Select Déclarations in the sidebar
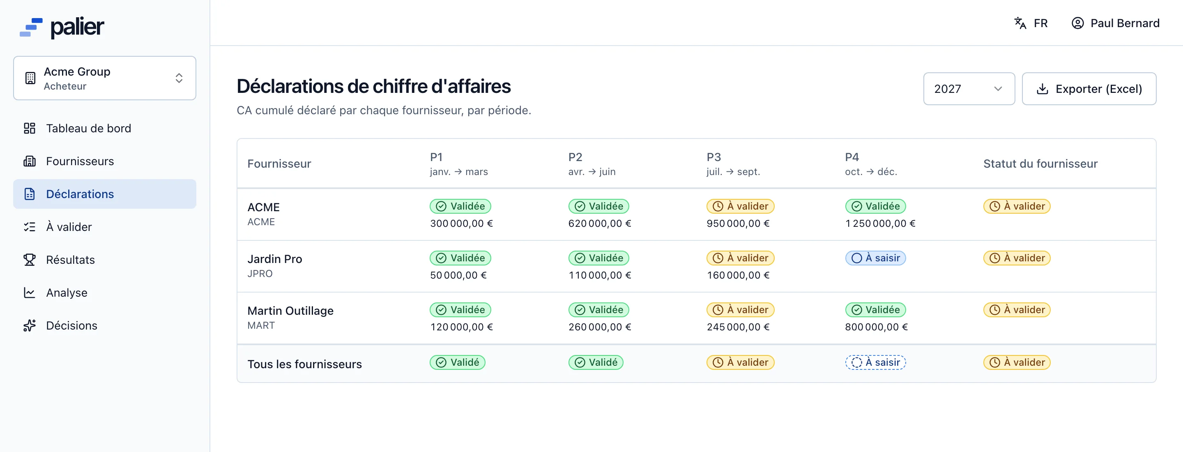 click(x=105, y=194)
